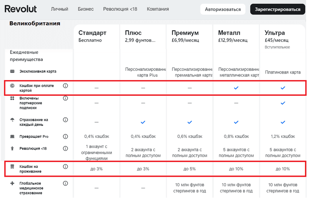The height and width of the screenshot is (199, 309).
Task: Click the 2,99 фунтов price text
Action: click(x=140, y=40)
